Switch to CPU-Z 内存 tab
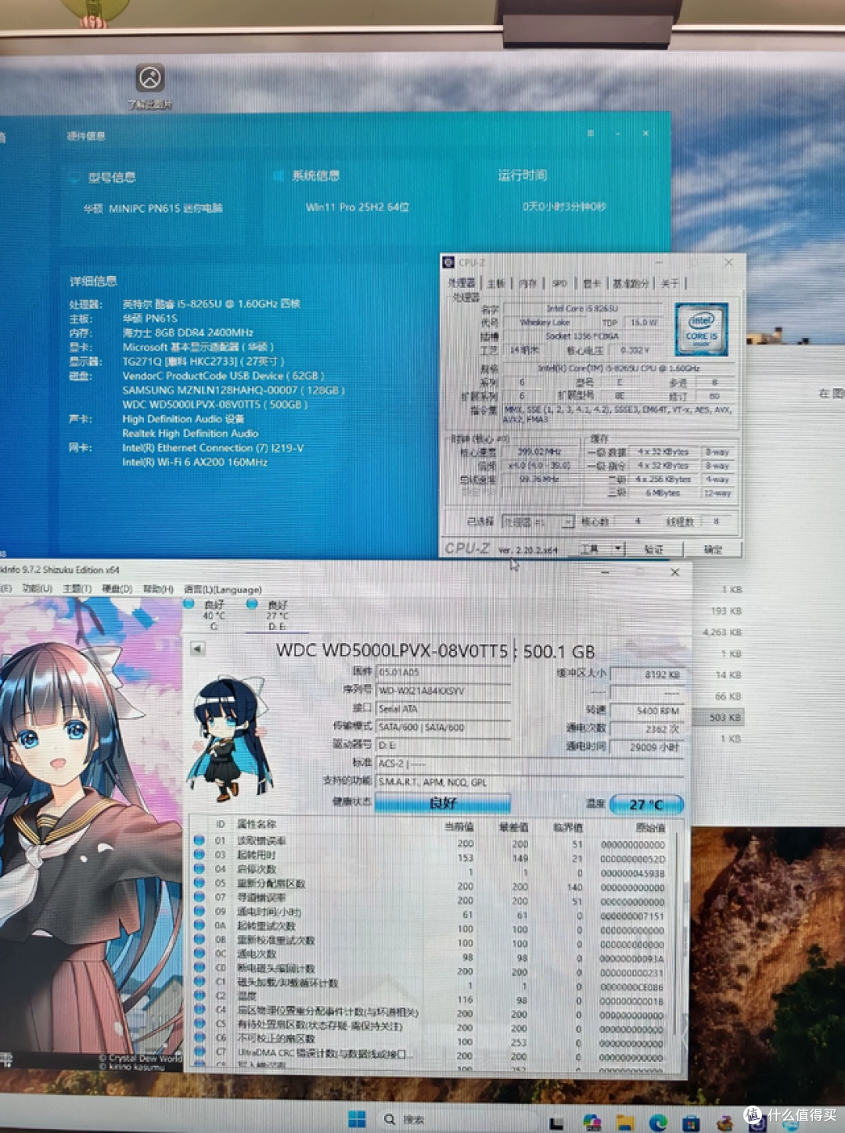This screenshot has height=1133, width=845. (529, 283)
